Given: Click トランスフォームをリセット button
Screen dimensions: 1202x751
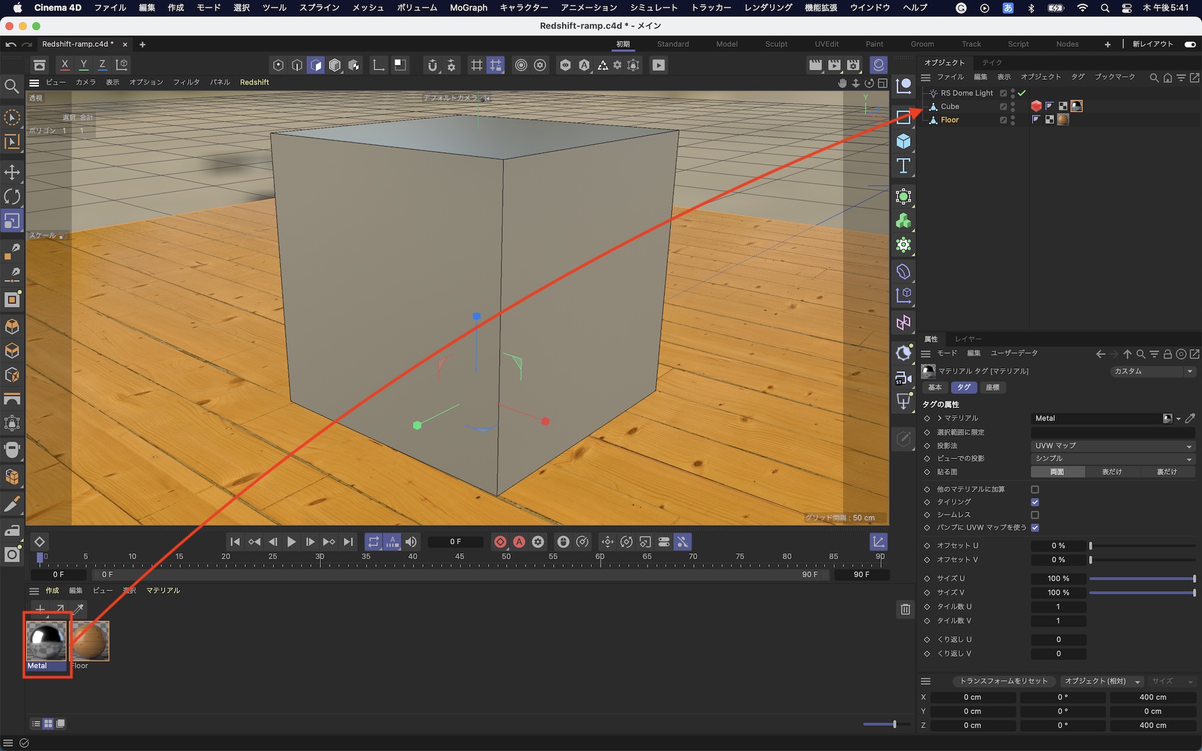Looking at the screenshot, I should click(1003, 681).
